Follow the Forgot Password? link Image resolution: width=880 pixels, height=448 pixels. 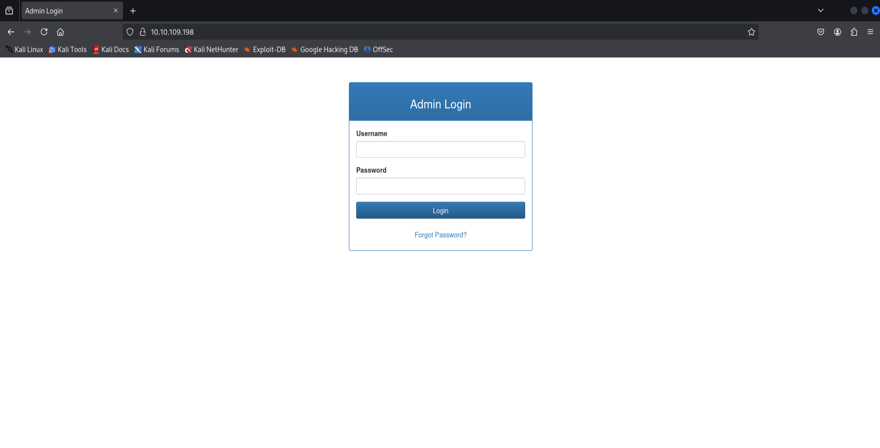(x=441, y=235)
